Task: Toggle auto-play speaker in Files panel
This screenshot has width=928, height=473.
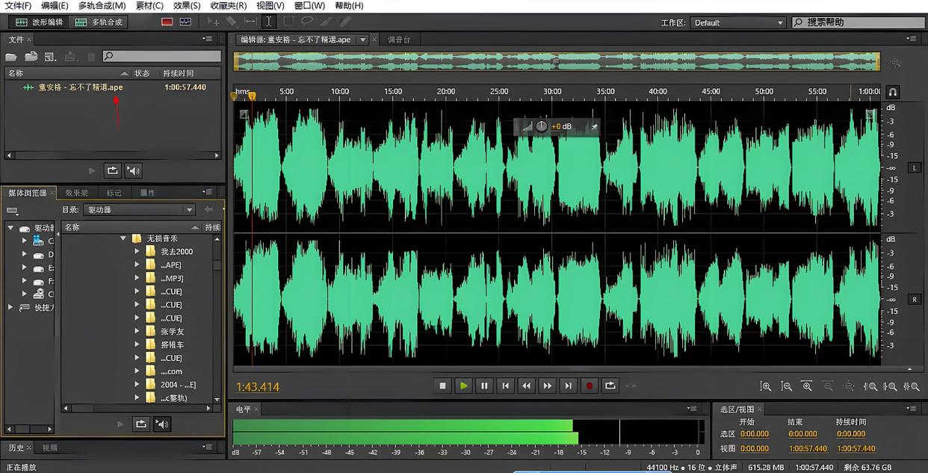Action: (134, 170)
